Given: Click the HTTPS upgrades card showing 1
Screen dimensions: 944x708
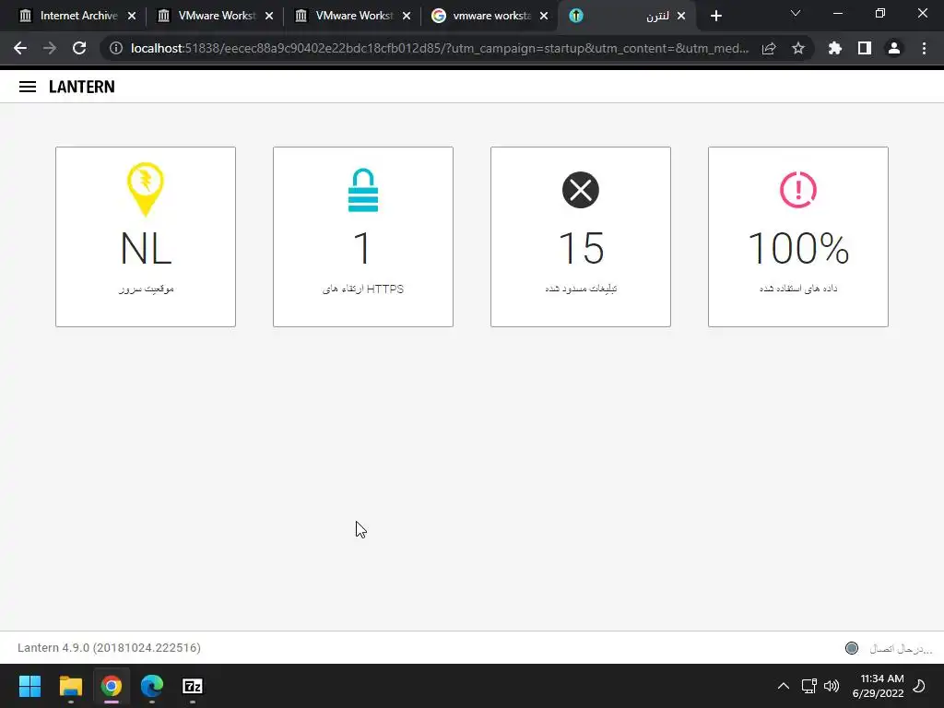Looking at the screenshot, I should (363, 237).
